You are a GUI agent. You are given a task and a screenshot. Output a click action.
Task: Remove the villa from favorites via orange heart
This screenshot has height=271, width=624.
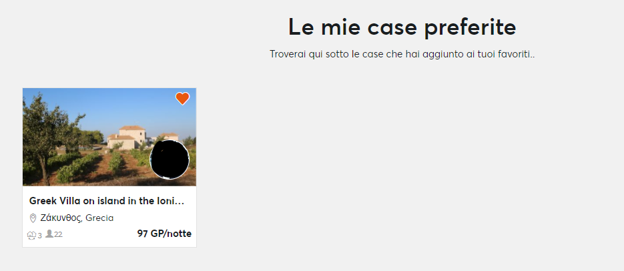click(x=182, y=98)
